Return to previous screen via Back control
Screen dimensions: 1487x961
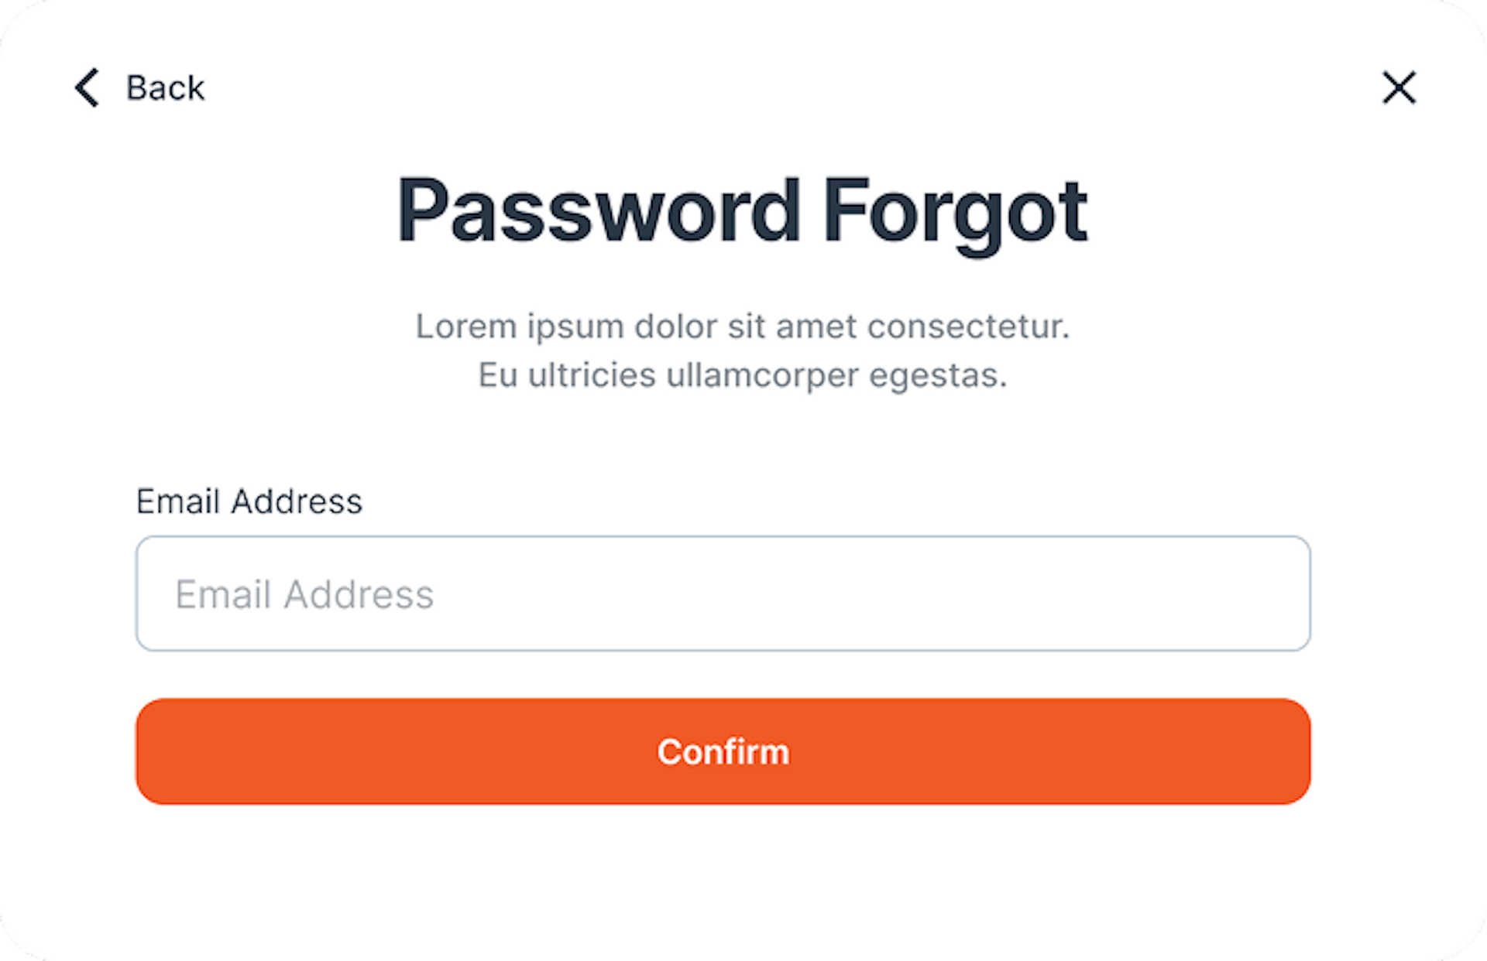139,88
